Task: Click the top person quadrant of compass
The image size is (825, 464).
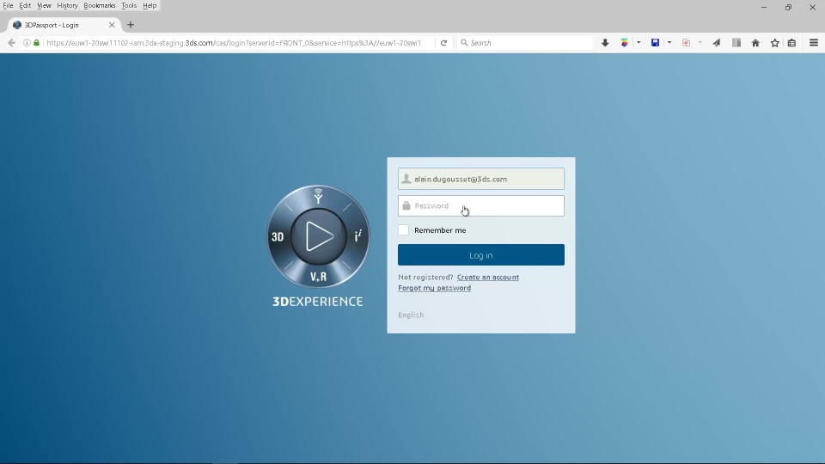Action: [318, 196]
